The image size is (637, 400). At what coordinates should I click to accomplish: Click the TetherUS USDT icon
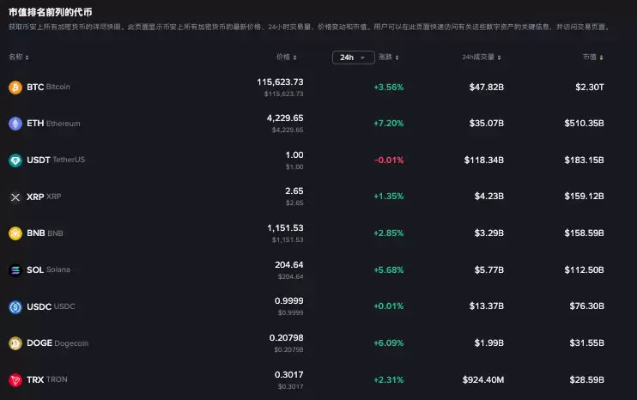pos(15,161)
